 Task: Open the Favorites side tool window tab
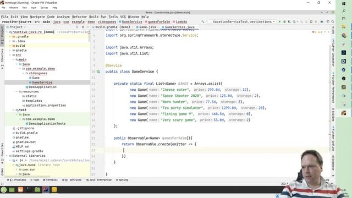point(2,153)
